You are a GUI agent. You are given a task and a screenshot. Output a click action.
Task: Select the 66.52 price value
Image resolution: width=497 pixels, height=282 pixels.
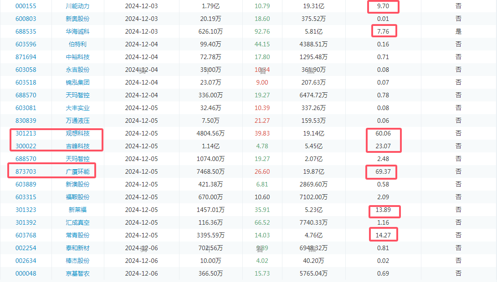262,222
